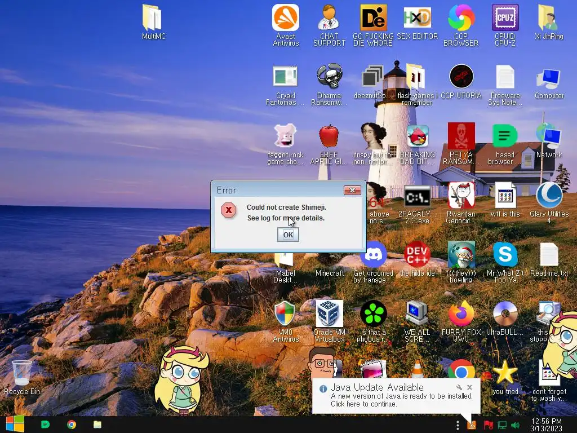577x433 pixels.
Task: Select the Cryakl Fantomas icon
Action: (286, 77)
